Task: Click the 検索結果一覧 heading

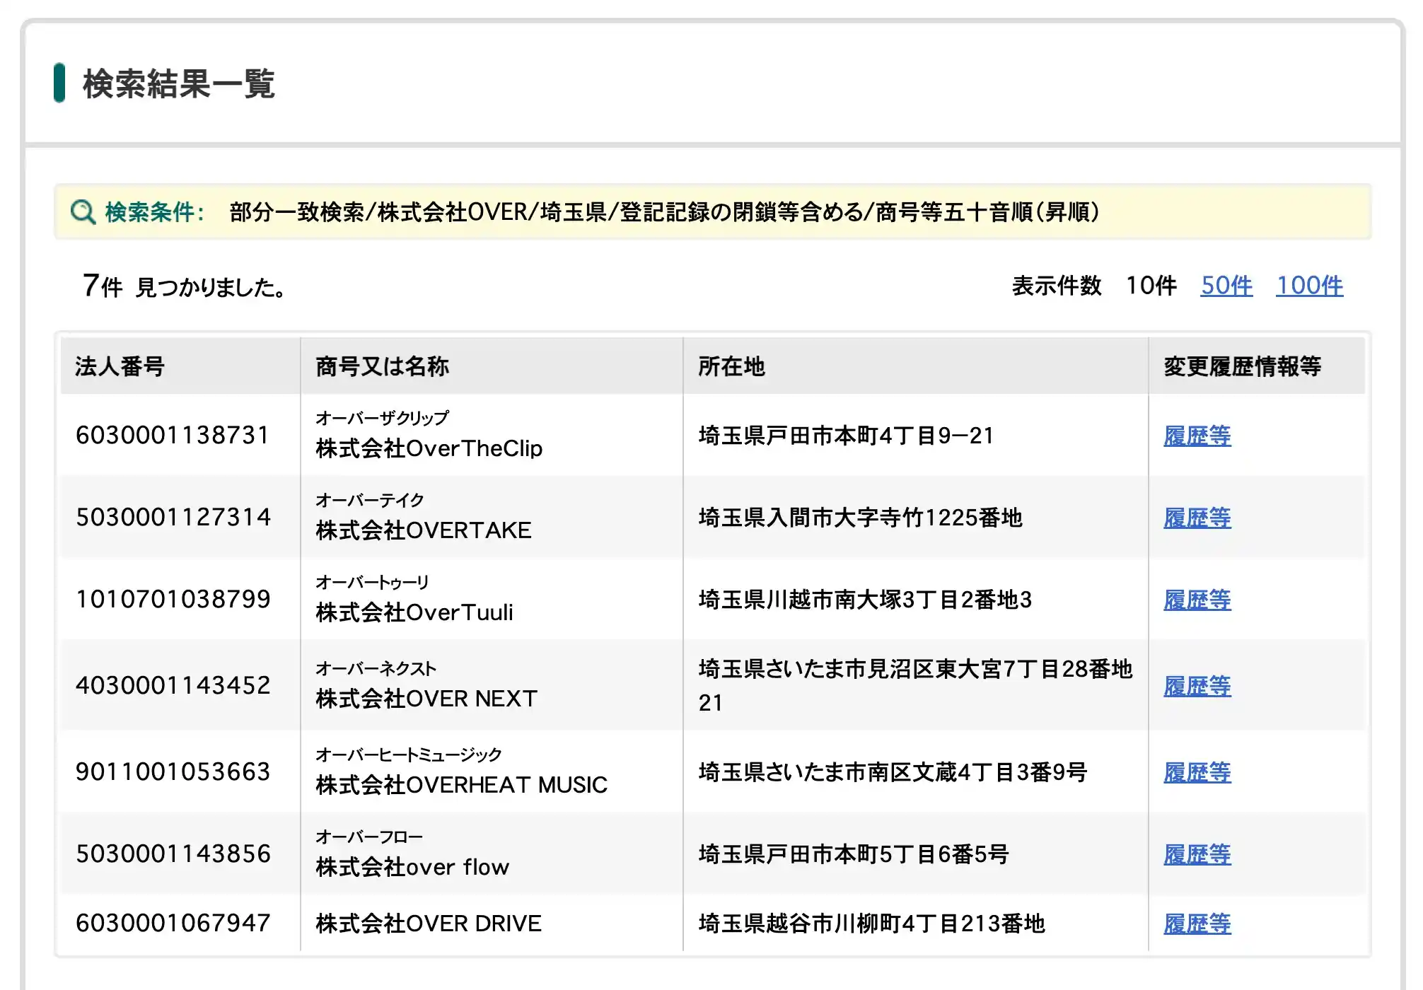Action: (179, 83)
